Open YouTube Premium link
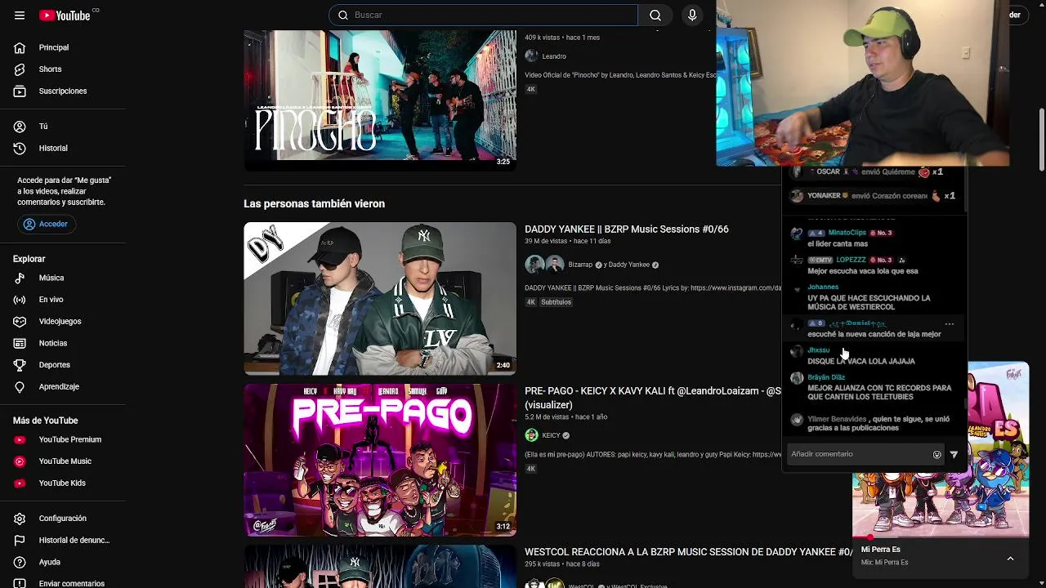 click(63, 439)
